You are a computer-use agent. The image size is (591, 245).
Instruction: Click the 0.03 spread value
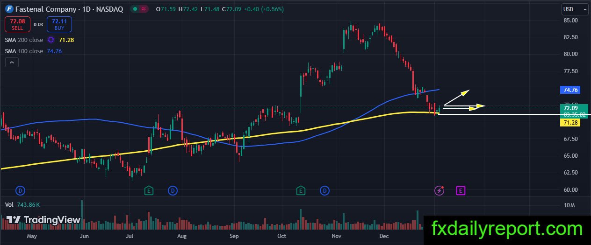pos(38,24)
